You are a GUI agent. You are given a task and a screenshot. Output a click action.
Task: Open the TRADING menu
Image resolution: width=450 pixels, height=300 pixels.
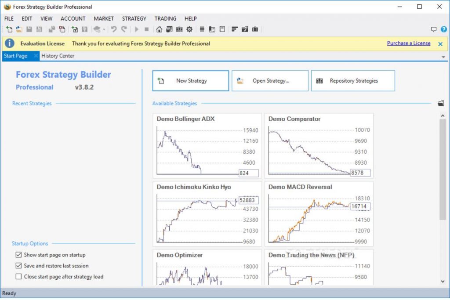(165, 18)
